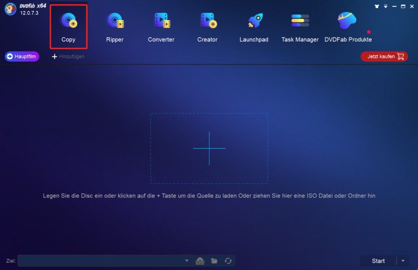Select ISO image output icon

(x=200, y=261)
